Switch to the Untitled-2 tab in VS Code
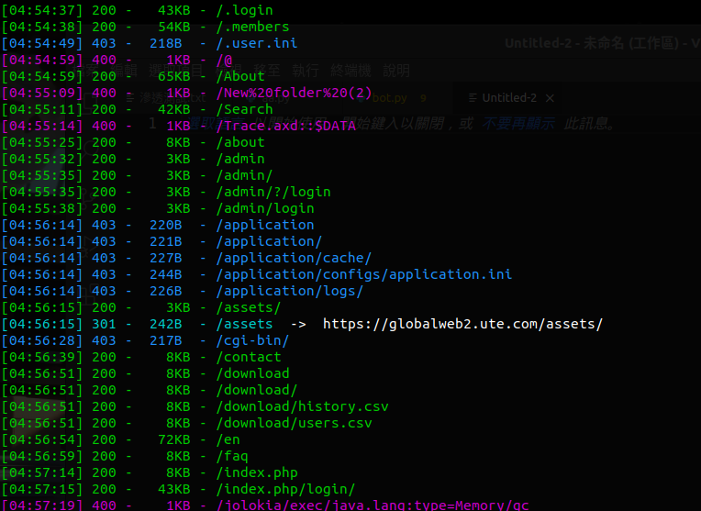Viewport: 701px width, 511px height. pyautogui.click(x=509, y=98)
